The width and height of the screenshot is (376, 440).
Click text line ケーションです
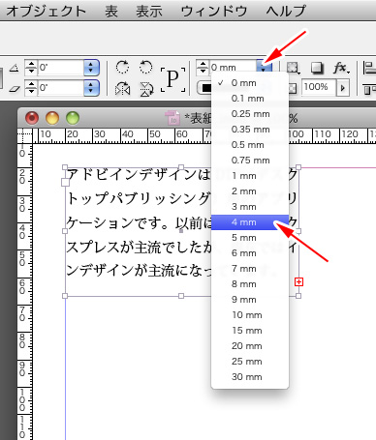point(113,222)
